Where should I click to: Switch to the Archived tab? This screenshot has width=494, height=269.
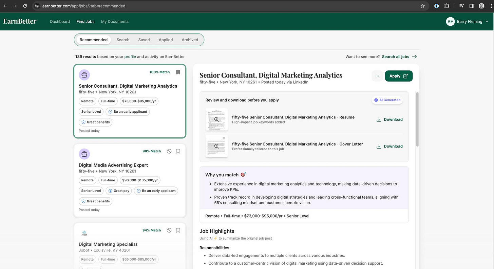point(190,40)
